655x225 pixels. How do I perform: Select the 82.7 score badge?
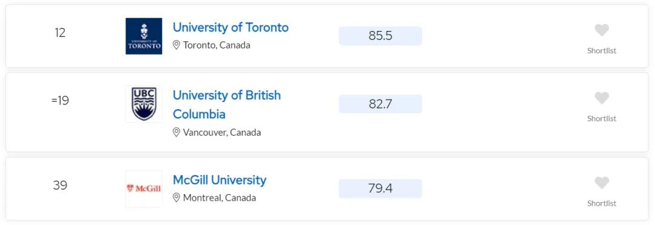point(380,104)
